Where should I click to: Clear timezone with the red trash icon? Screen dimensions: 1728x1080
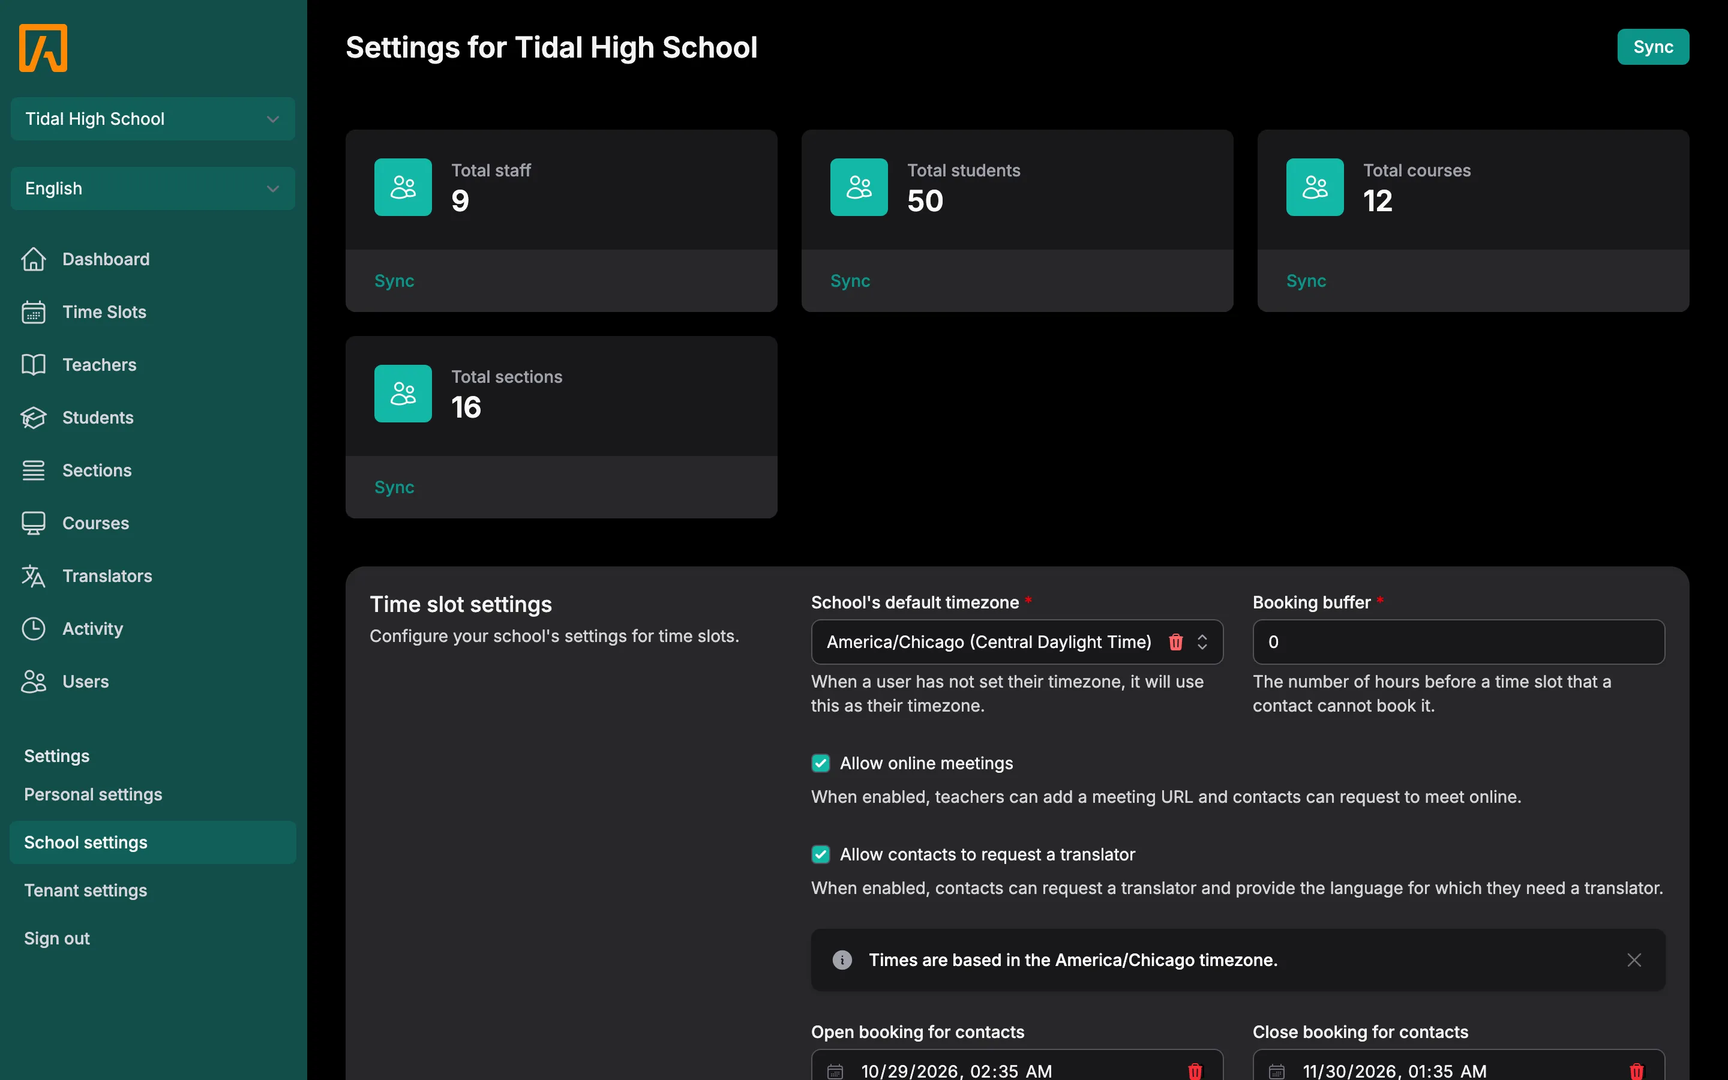tap(1175, 642)
